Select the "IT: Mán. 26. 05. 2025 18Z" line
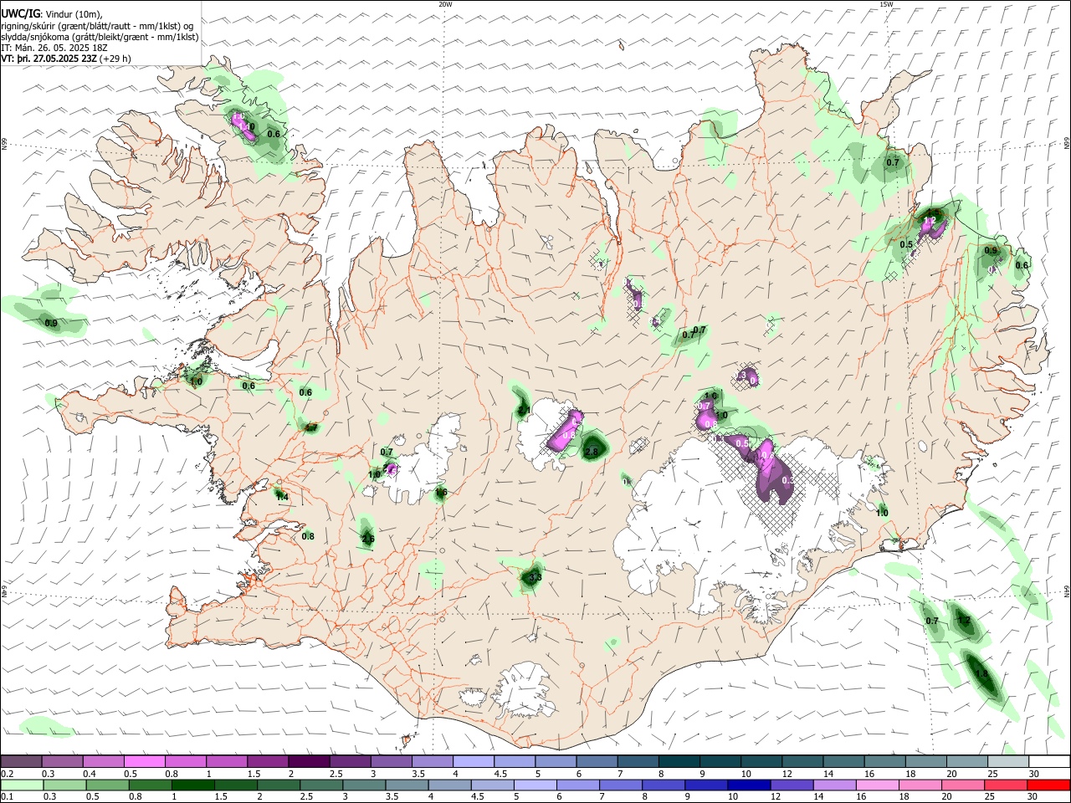1071x803 pixels. click(x=54, y=48)
